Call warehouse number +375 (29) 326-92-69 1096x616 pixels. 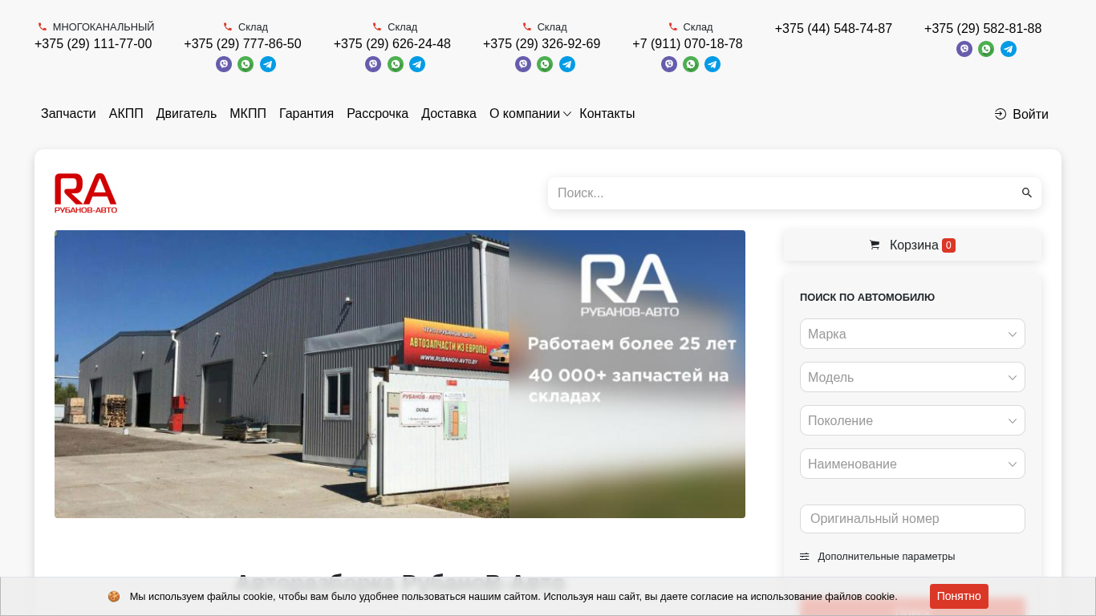click(542, 44)
